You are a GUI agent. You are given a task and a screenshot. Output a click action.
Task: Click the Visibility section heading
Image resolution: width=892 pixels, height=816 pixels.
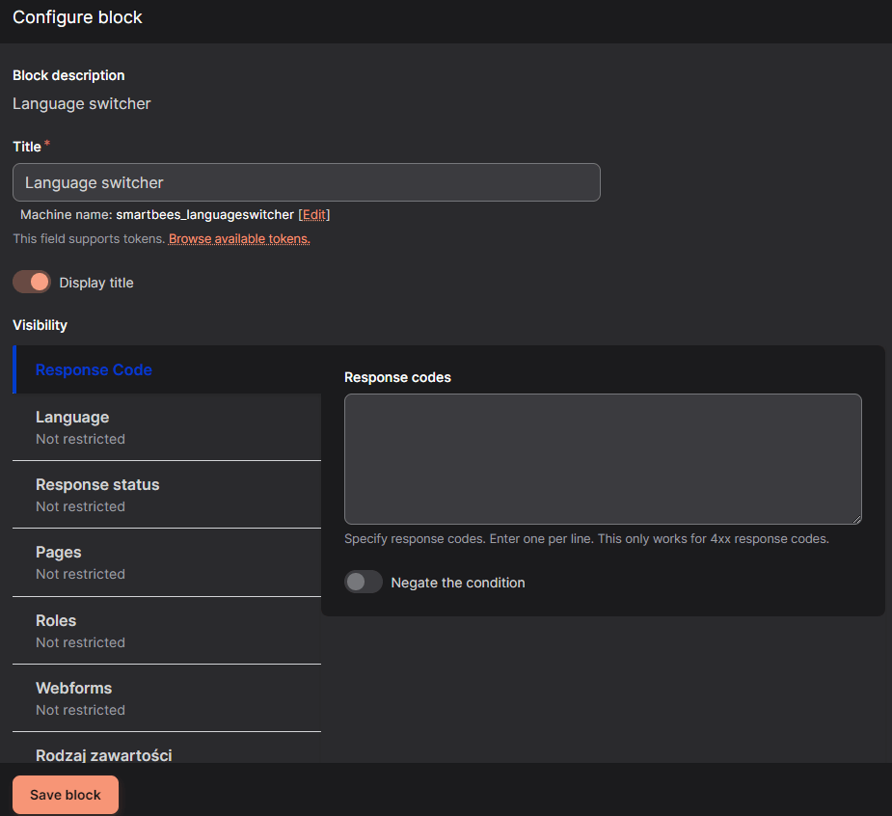(40, 325)
